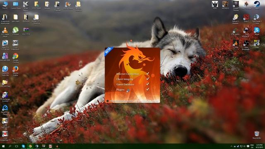Open the Windows Start menu
The image size is (265, 149).
3,146
